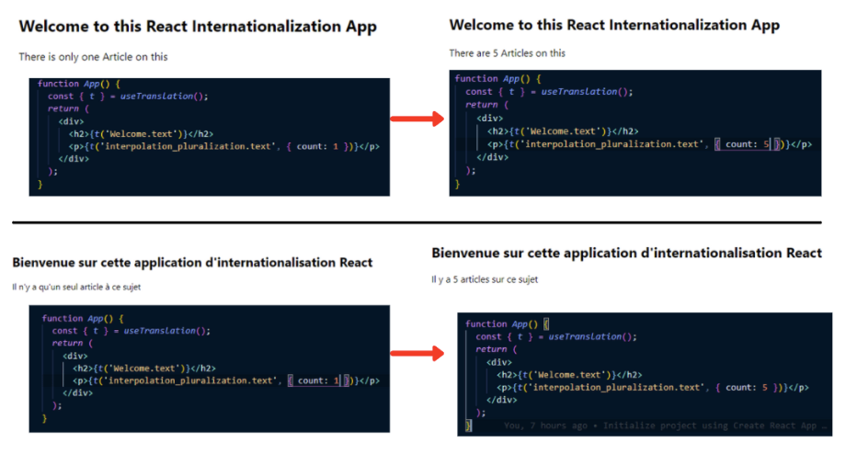The width and height of the screenshot is (857, 454).
Task: Select the 'Bienvenue' heading above 'Il n'y a qu'un seul article'
Action: 192,263
